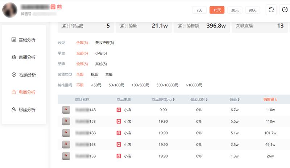Click the 小店 icon in first product row
Screen dimensions: 290x168
(x=119, y=109)
